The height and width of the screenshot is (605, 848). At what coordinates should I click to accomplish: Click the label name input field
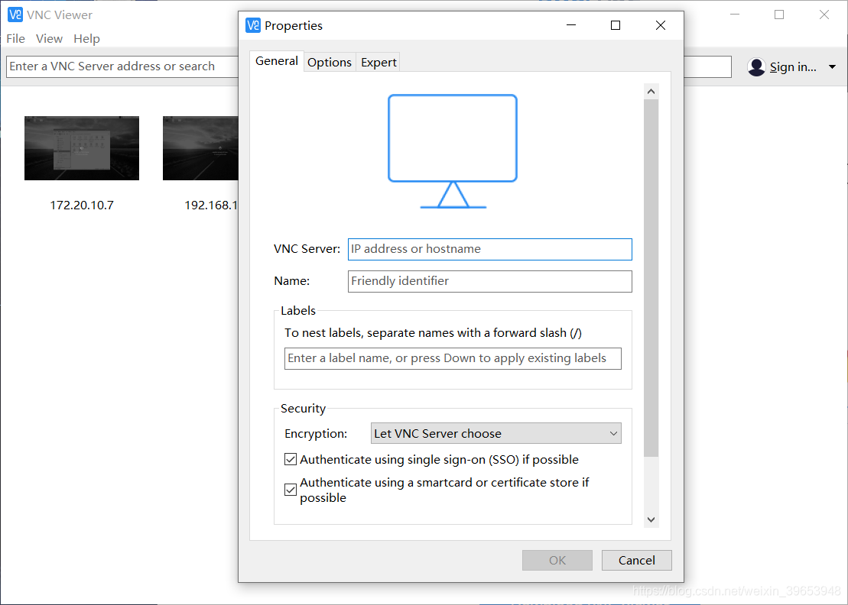pos(453,358)
